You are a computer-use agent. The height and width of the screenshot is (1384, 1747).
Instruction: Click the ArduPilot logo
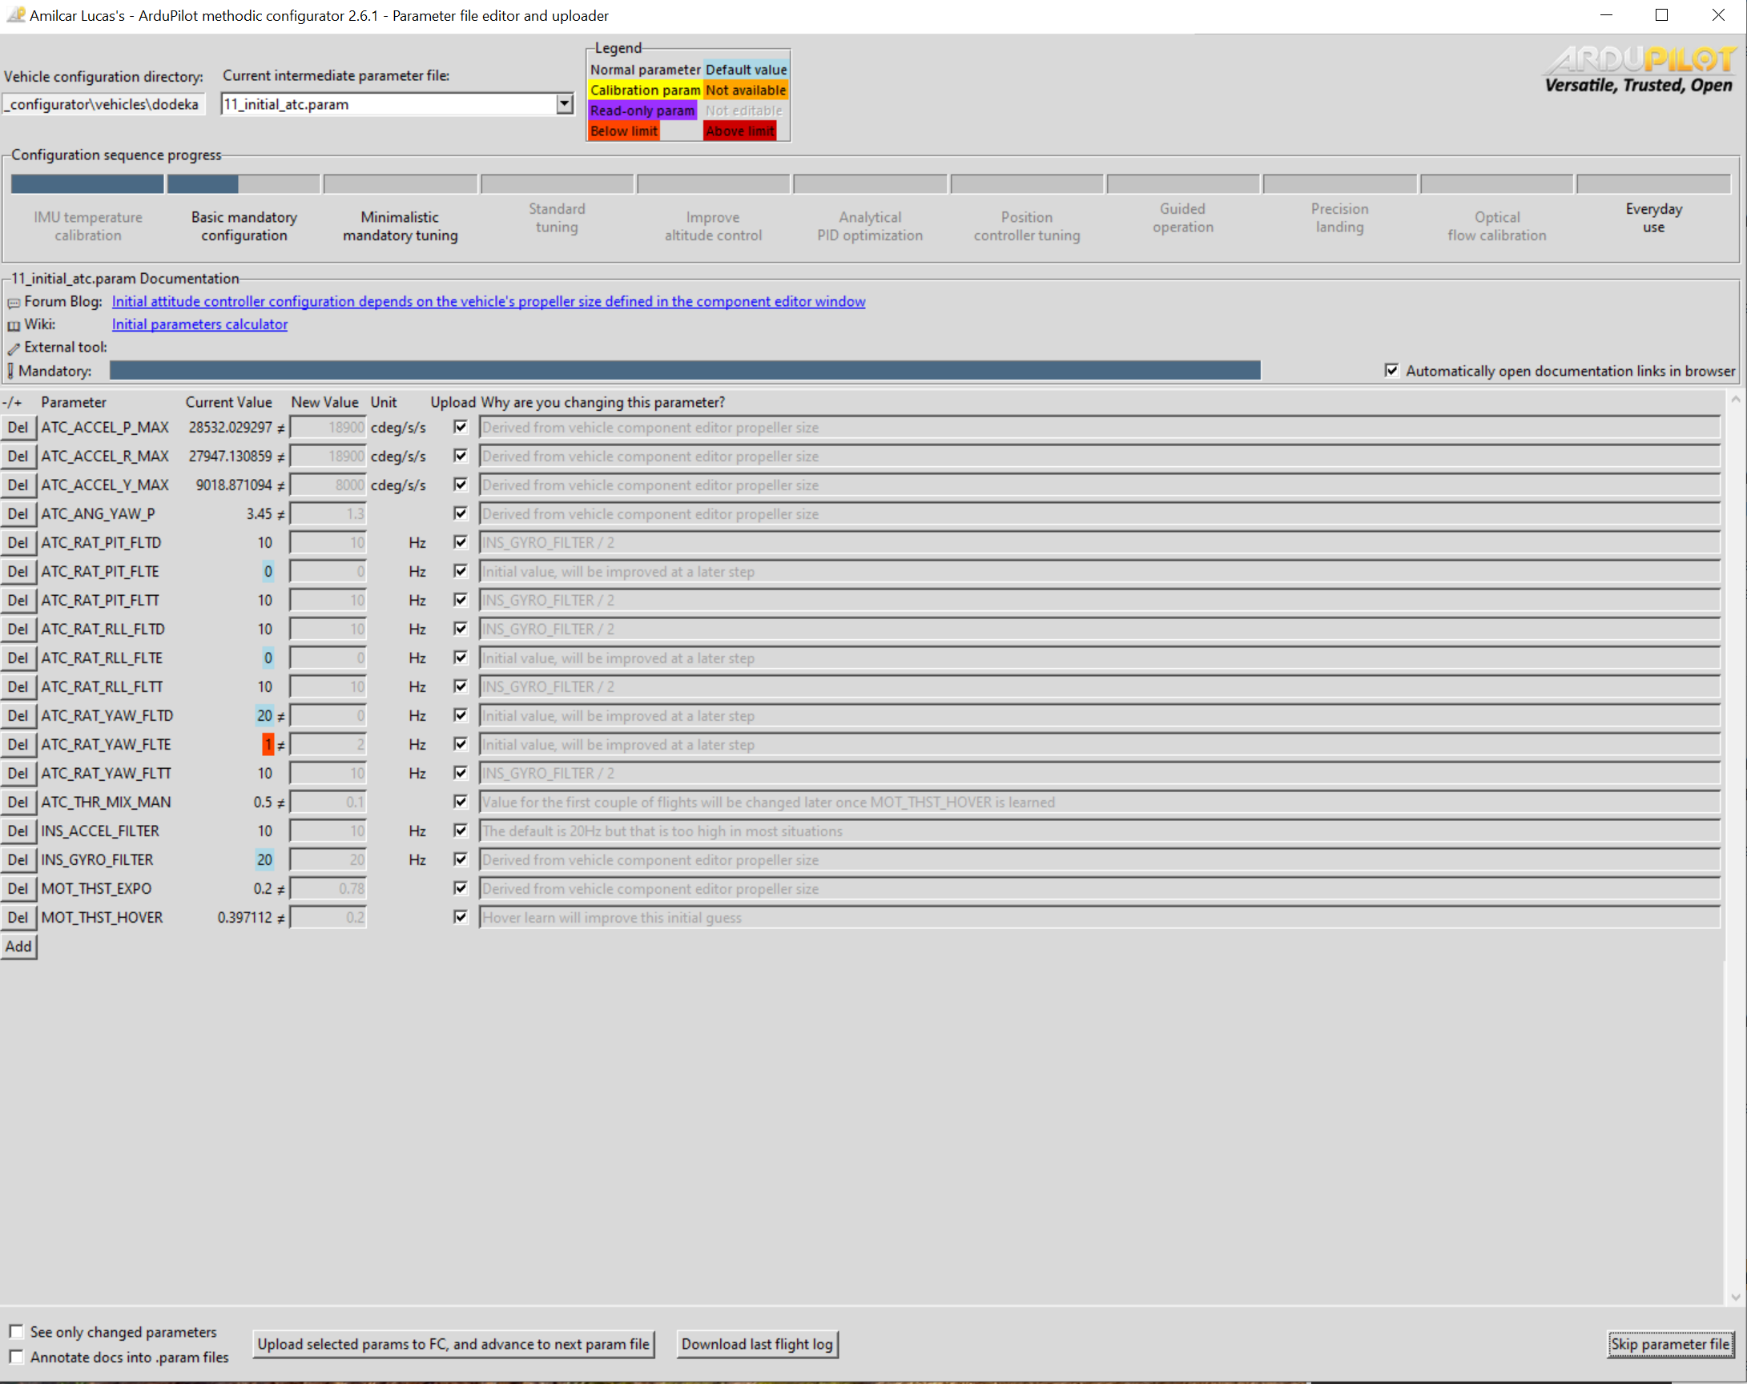(1639, 70)
